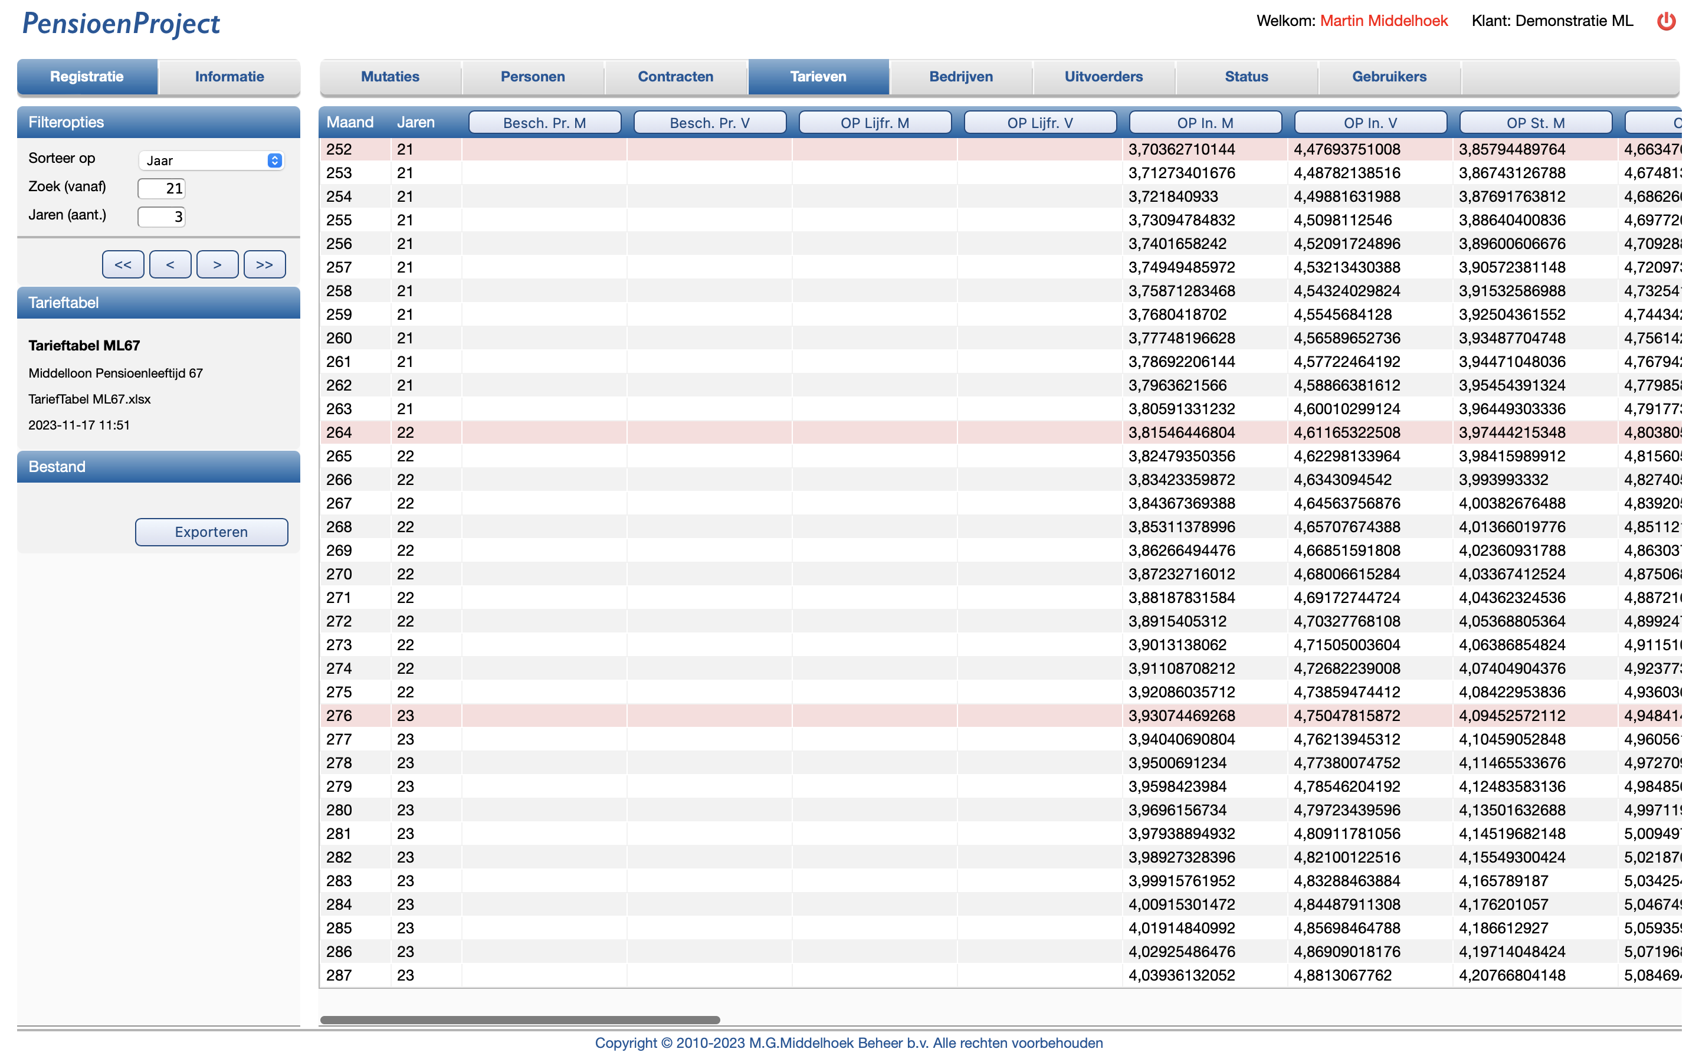This screenshot has height=1062, width=1699.
Task: Click the Besch. Pr. M column button
Action: (x=544, y=123)
